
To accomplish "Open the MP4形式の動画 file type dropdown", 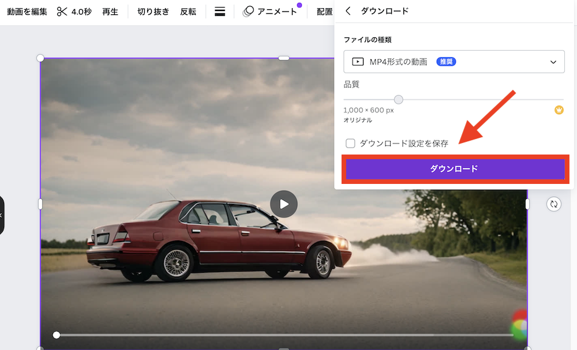I will [x=454, y=61].
